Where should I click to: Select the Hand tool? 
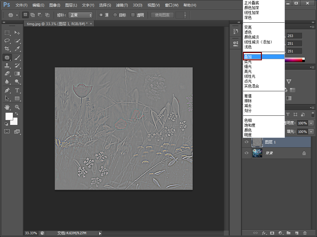7,107
